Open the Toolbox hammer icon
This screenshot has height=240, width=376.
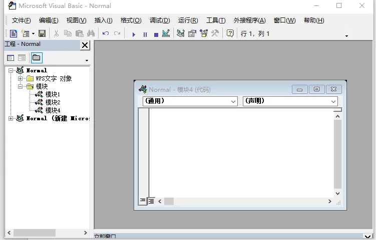pos(215,33)
